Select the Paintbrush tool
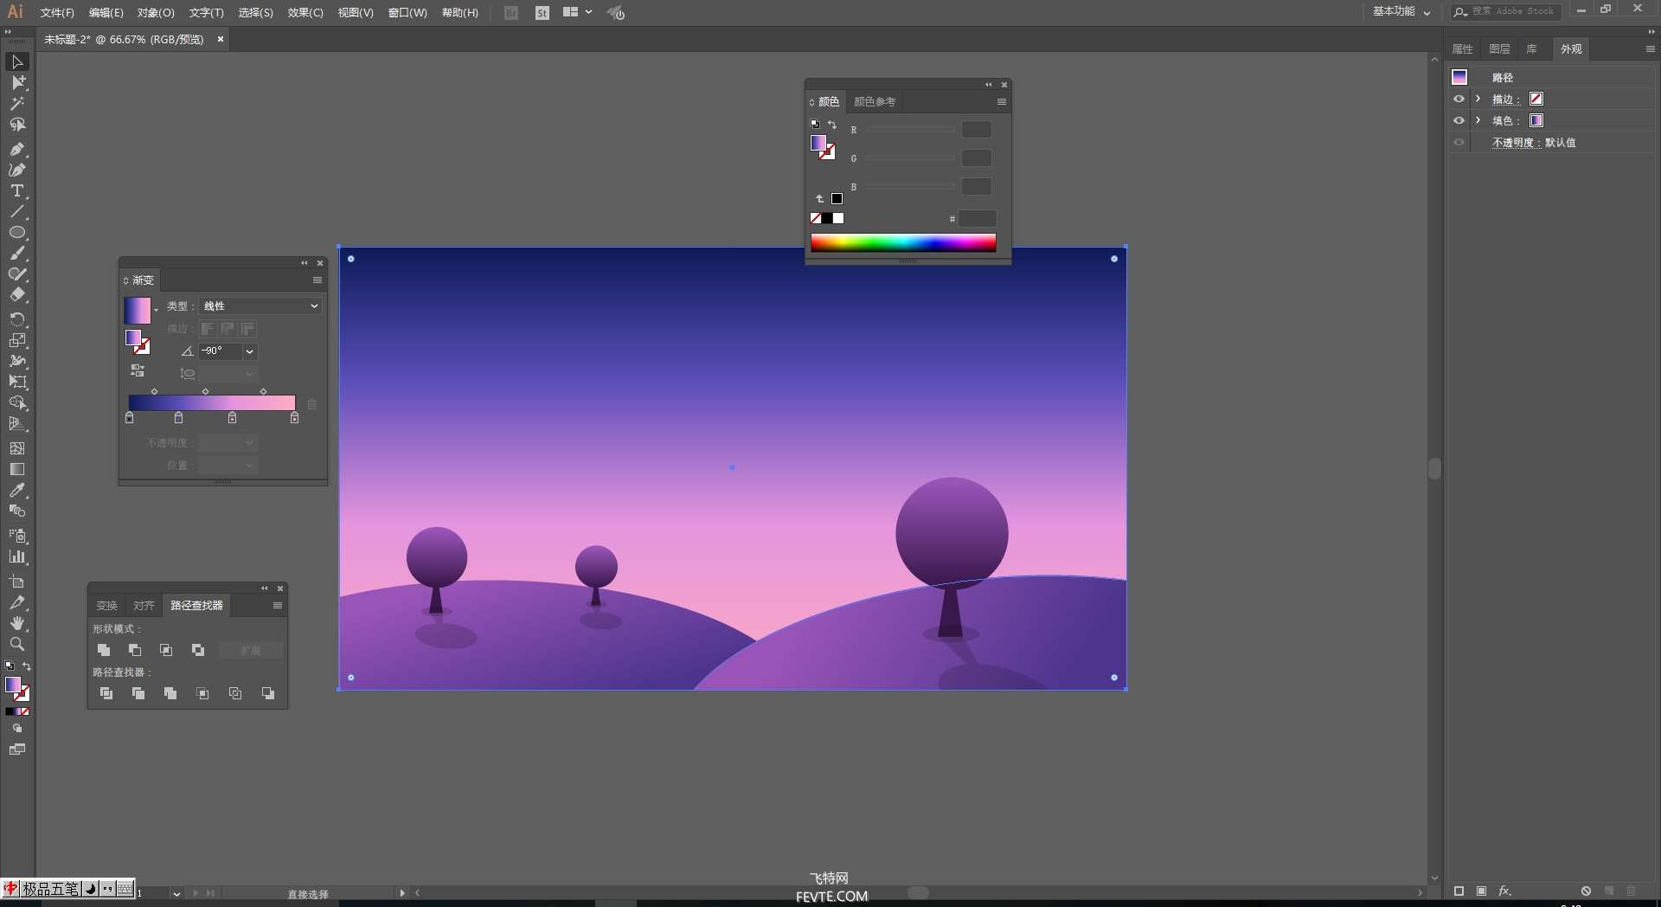Image resolution: width=1661 pixels, height=907 pixels. 16,254
